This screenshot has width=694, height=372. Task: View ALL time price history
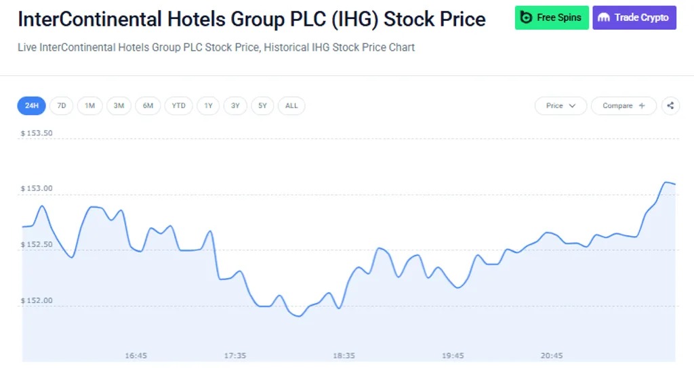291,106
